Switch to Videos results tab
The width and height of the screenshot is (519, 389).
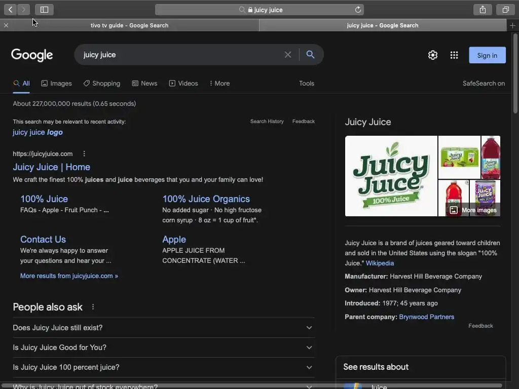pos(183,84)
